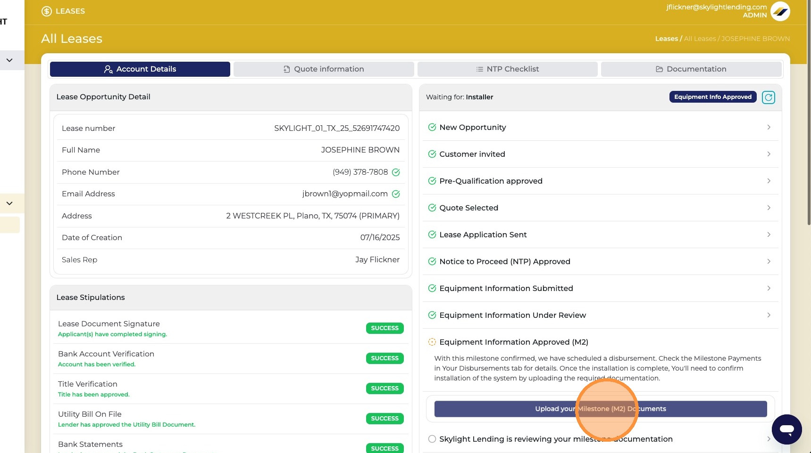Open the user profile avatar logo

(x=780, y=11)
